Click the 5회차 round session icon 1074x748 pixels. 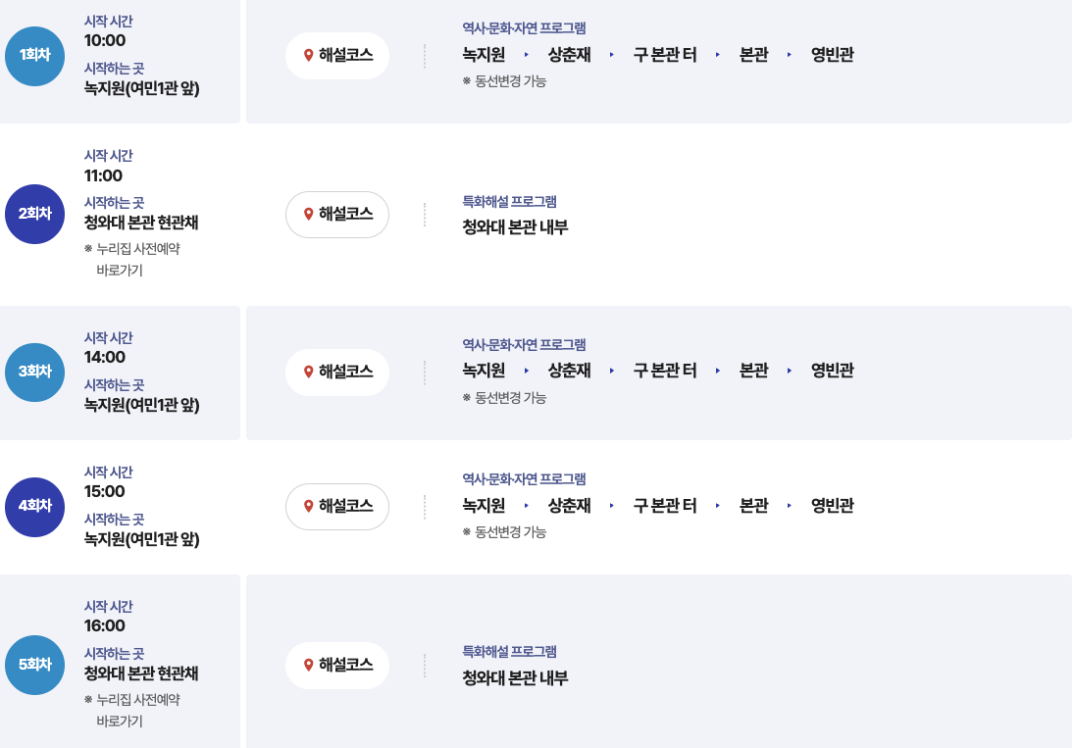(x=34, y=665)
